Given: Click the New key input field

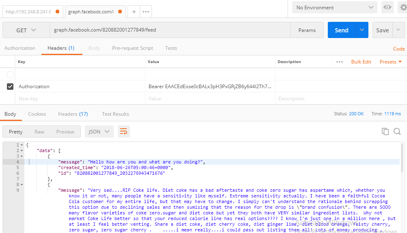Looking at the screenshot, I should tap(80, 99).
